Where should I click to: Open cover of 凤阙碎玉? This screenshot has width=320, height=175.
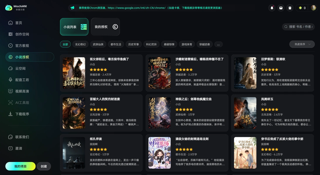click(x=245, y=113)
